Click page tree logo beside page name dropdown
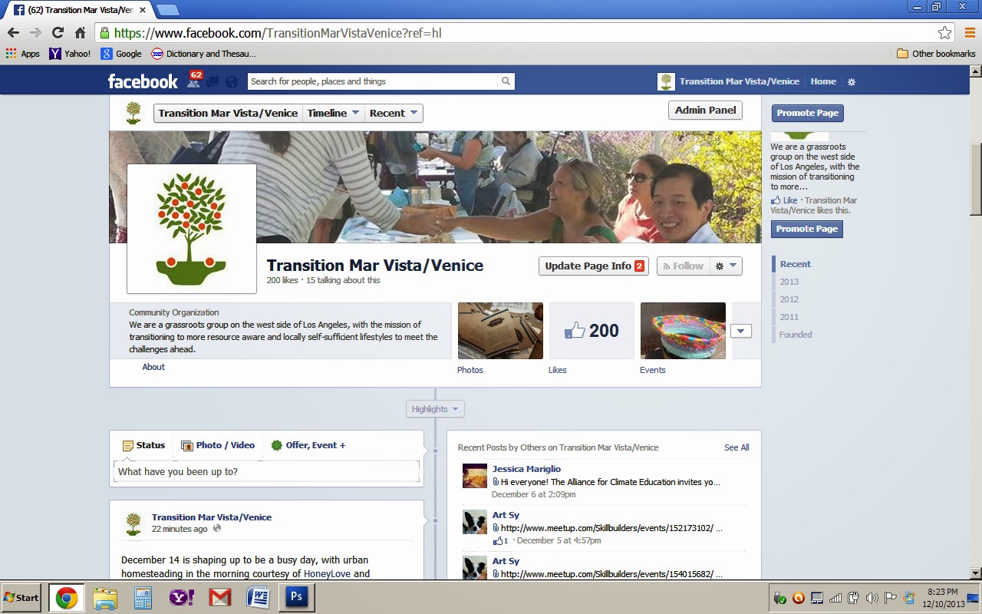This screenshot has height=614, width=982. [133, 113]
